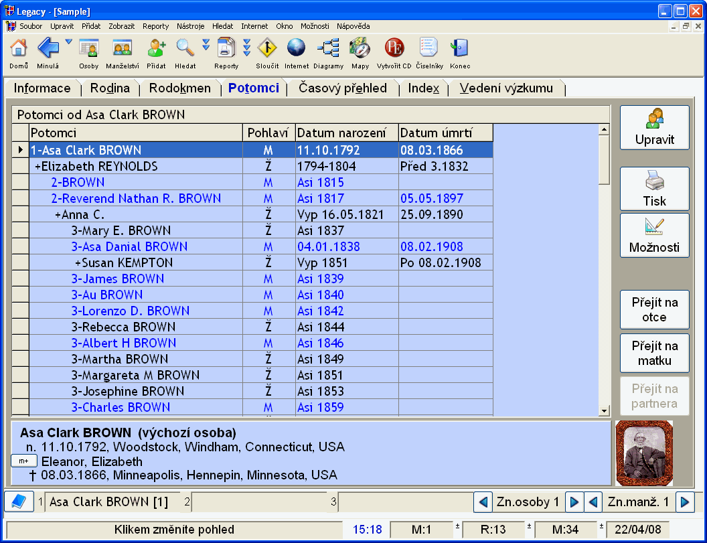Expand the Reporty dropdown arrow

pos(247,46)
